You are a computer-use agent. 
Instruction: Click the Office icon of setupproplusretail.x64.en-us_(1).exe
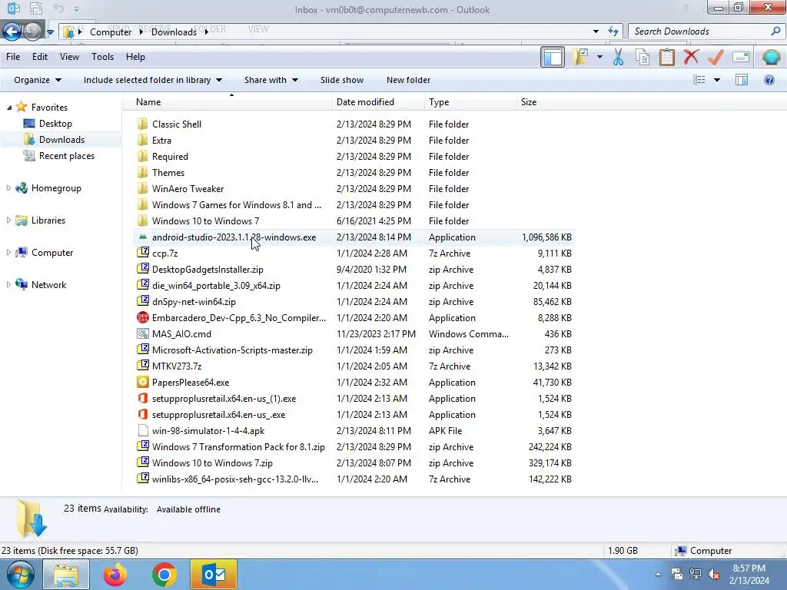pyautogui.click(x=143, y=399)
